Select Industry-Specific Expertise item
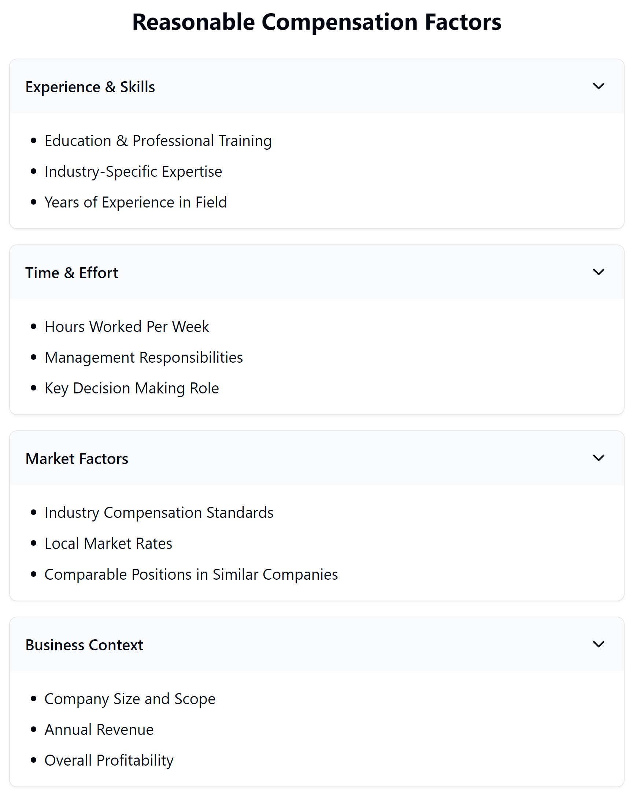 coord(133,171)
